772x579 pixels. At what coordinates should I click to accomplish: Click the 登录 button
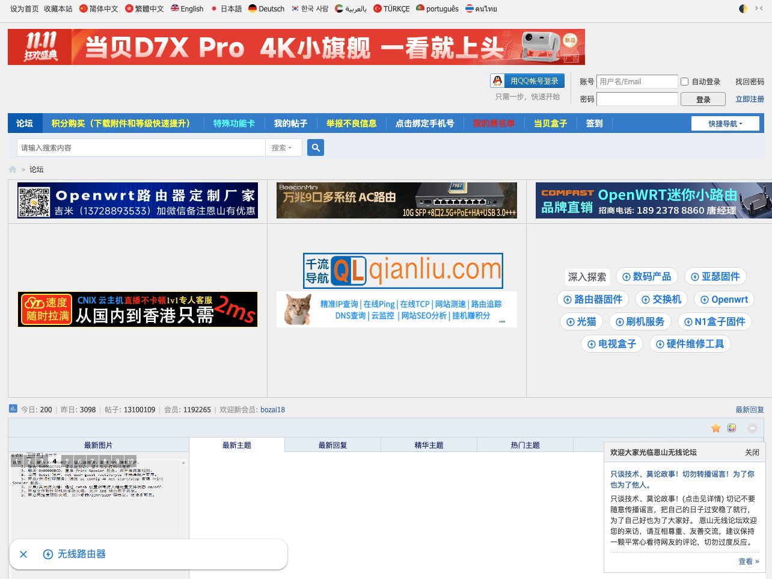[703, 99]
